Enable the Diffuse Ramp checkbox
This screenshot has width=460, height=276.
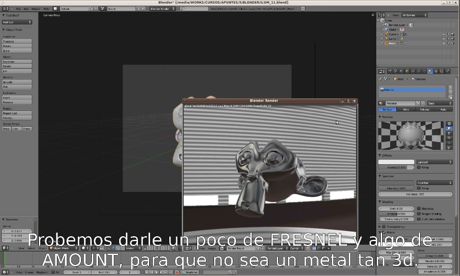[x=419, y=167]
